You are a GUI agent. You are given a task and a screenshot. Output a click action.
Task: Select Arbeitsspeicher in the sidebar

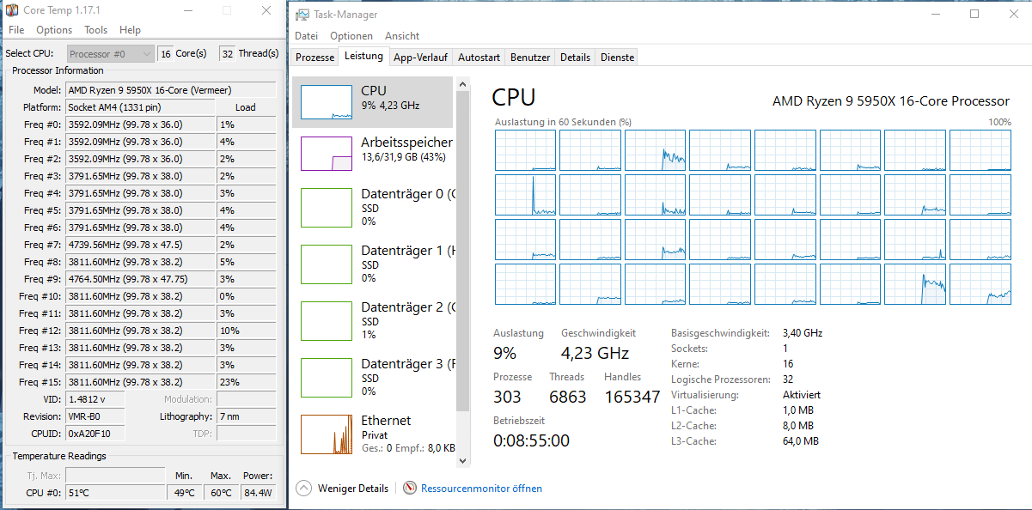click(375, 153)
